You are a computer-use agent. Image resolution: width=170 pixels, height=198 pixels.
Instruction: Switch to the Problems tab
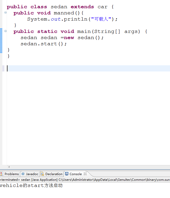click(10, 174)
